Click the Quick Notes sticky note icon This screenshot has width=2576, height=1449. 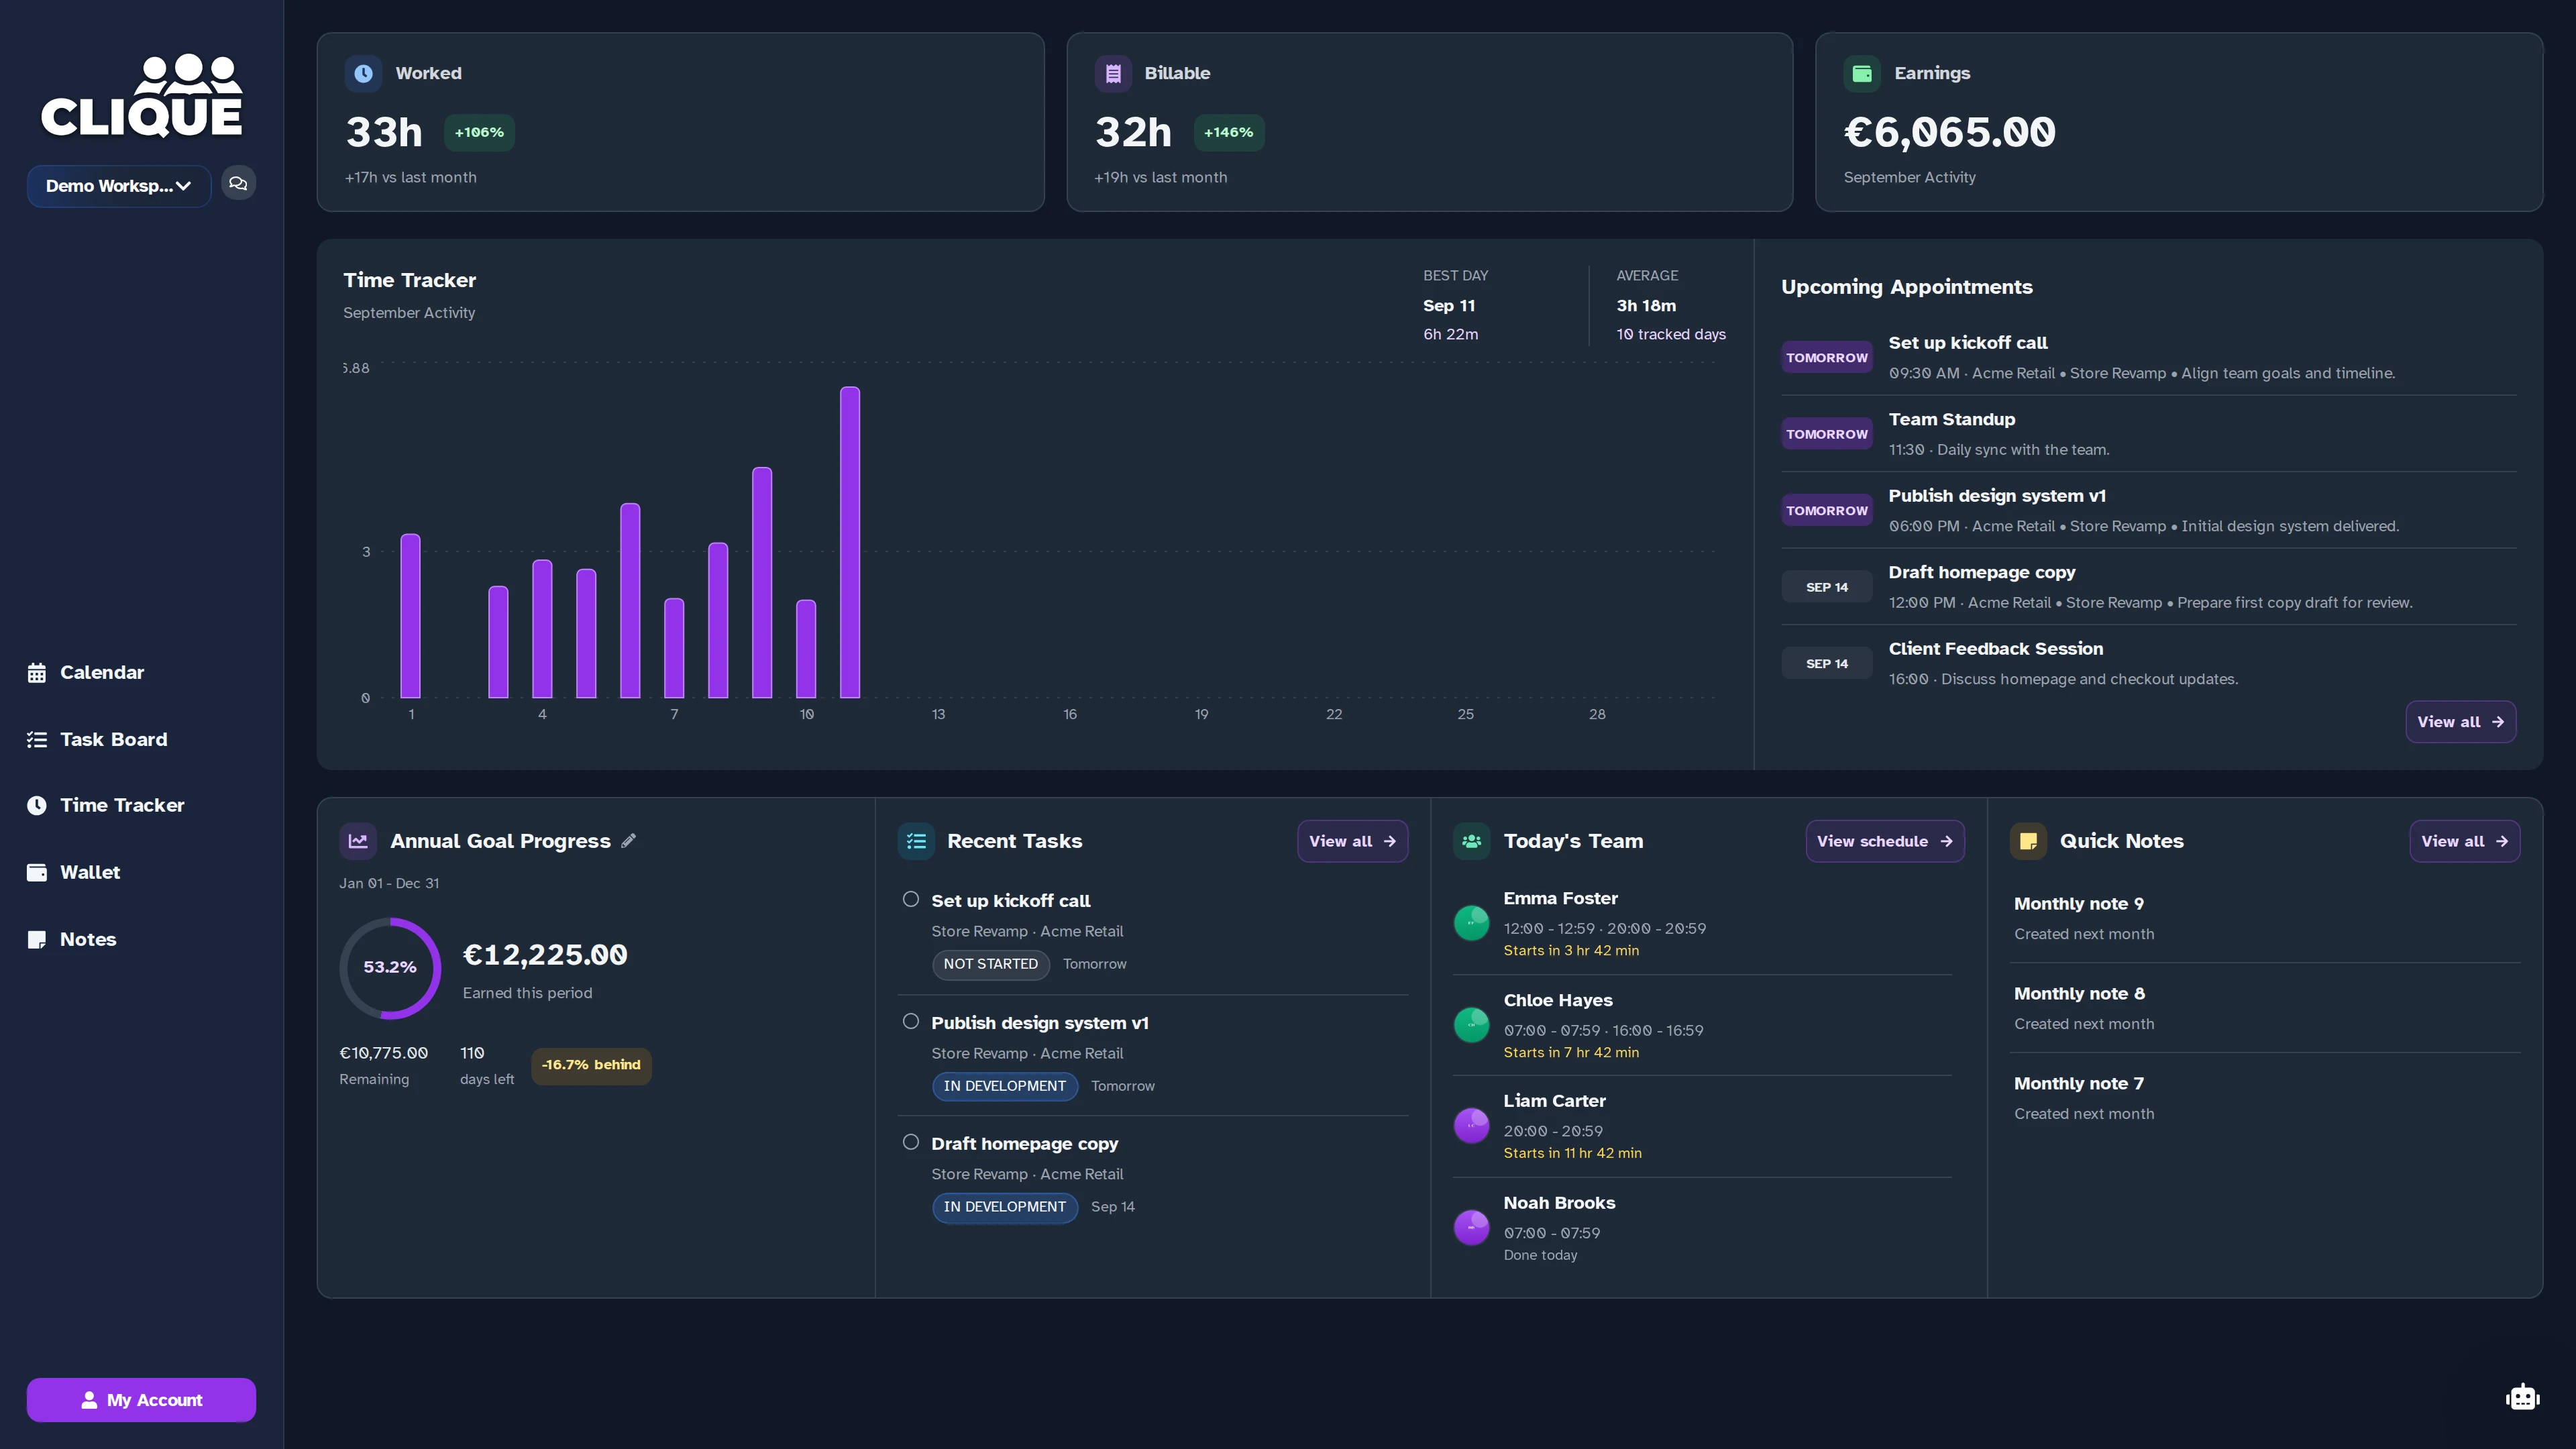tap(2028, 841)
